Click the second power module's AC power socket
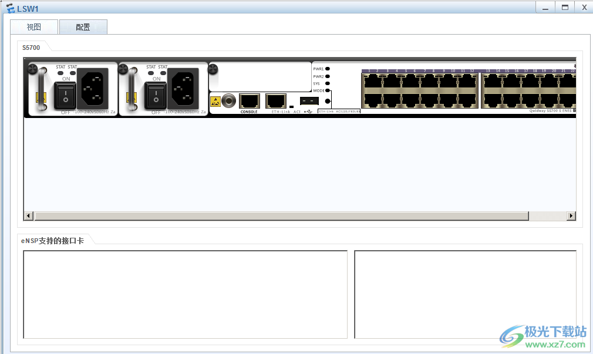Viewport: 593px width, 354px height. click(x=183, y=89)
